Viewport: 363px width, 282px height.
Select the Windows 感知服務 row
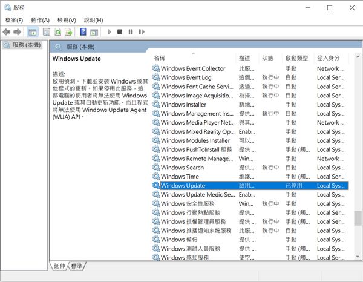coord(250,257)
